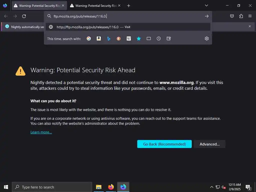Search this time with DuckDuckGo

coord(119,38)
